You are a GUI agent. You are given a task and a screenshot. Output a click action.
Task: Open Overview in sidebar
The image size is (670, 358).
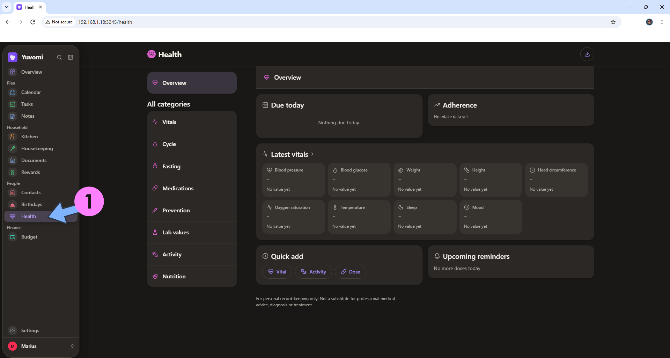(x=41, y=72)
